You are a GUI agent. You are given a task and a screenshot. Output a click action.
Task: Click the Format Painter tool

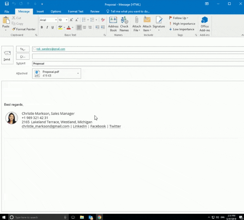[24, 29]
